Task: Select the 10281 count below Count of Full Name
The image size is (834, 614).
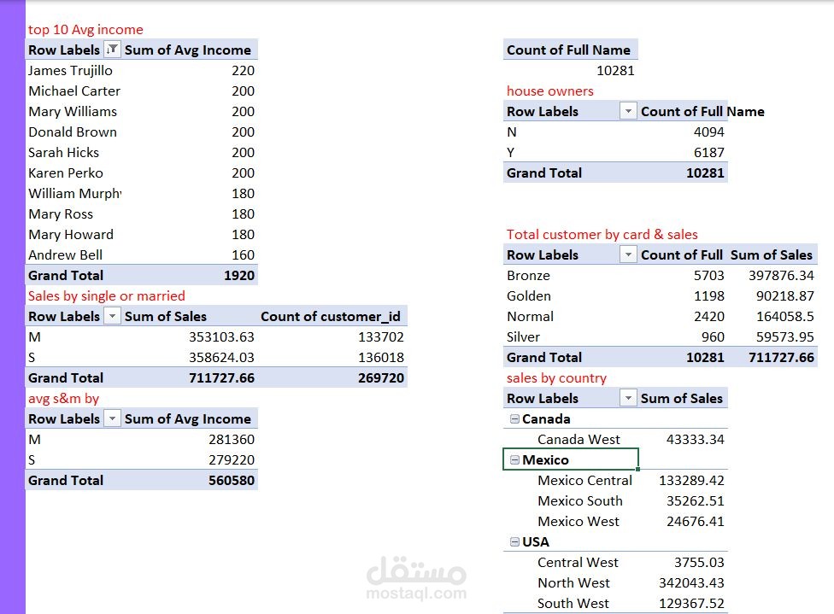Action: 615,70
